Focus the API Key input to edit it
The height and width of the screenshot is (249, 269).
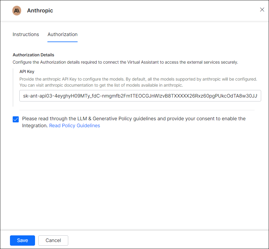140,96
